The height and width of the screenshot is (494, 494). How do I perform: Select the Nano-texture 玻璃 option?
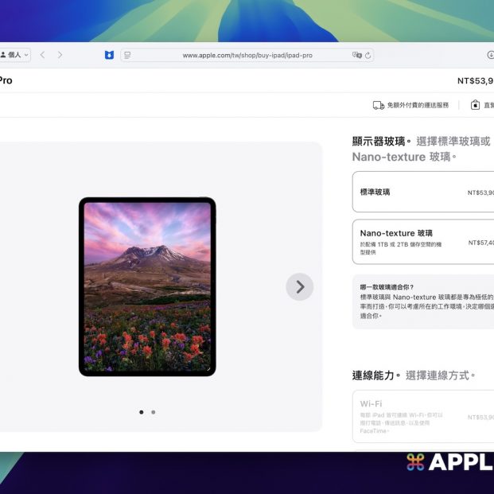[x=422, y=242]
